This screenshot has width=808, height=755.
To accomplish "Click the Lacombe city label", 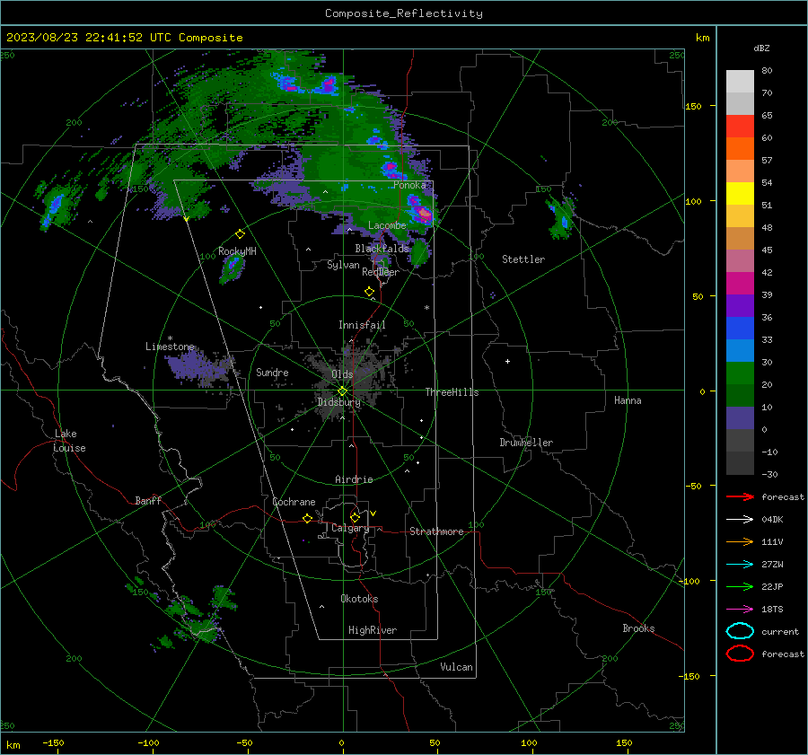I will pyautogui.click(x=387, y=225).
